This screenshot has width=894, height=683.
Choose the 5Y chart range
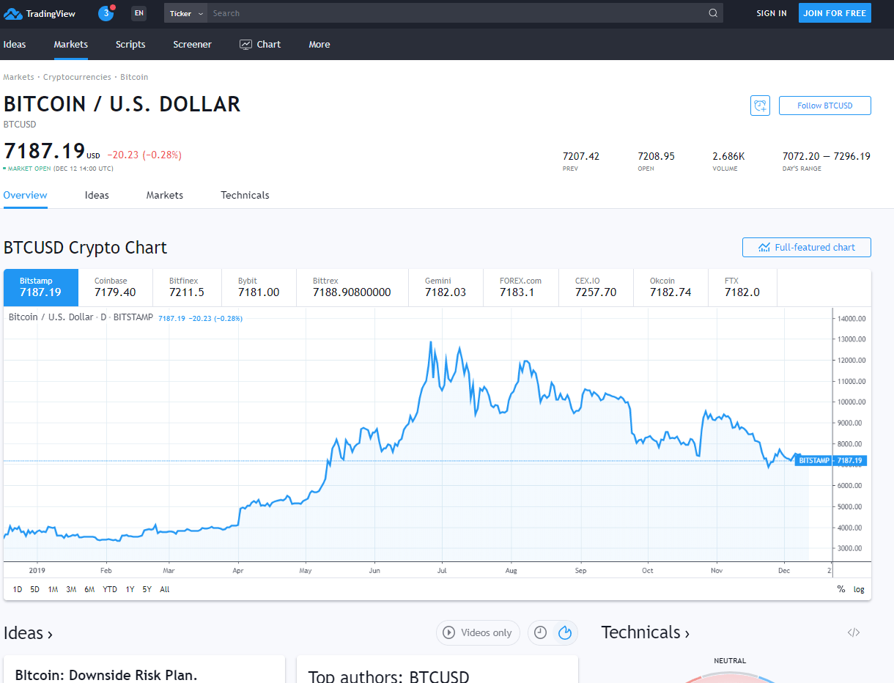point(147,589)
